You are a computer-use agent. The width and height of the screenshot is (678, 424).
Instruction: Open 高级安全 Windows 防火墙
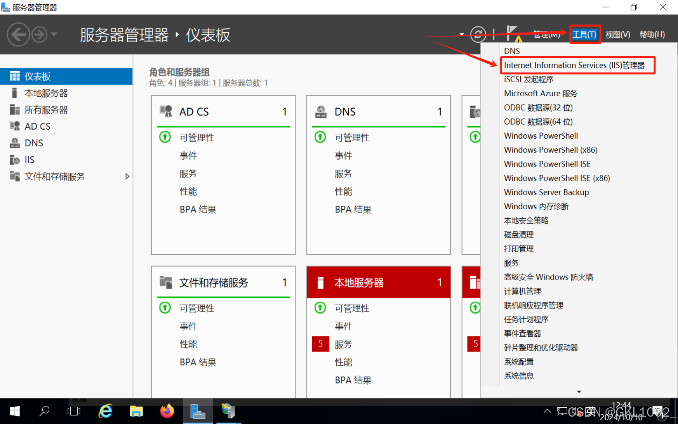point(548,277)
